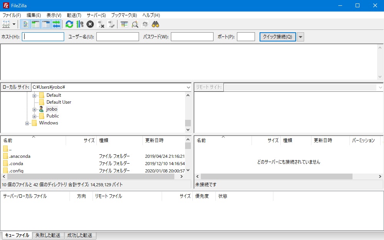Viewport: 384px width, 240px height.
Task: Open the Site Manager icon
Action: pyautogui.click(x=6, y=24)
